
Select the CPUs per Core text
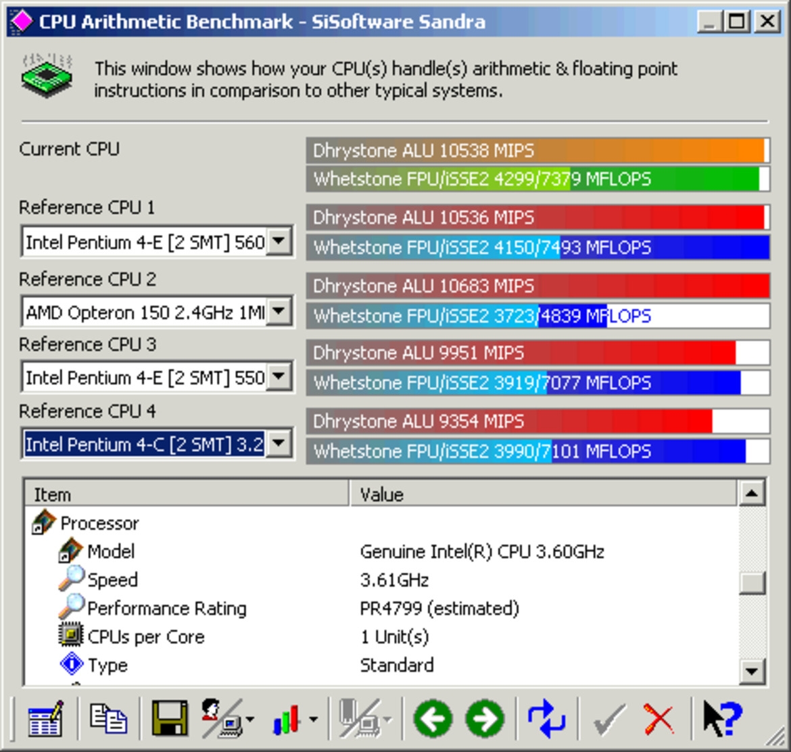(146, 636)
